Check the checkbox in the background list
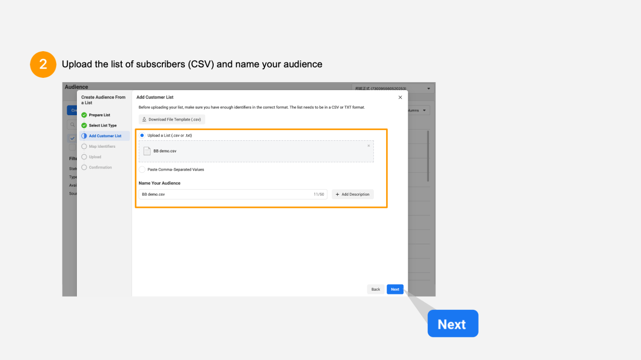641x360 pixels. 72,137
